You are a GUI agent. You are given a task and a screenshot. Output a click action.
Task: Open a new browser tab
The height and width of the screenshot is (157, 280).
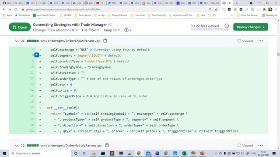[x=237, y=3]
